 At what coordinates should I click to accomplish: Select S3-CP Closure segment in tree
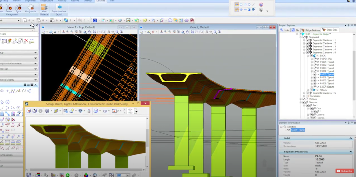click(x=327, y=87)
